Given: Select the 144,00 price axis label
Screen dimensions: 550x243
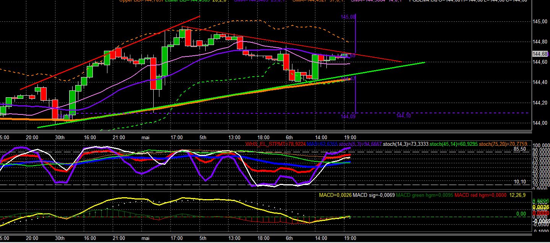Looking at the screenshot, I should [x=540, y=123].
